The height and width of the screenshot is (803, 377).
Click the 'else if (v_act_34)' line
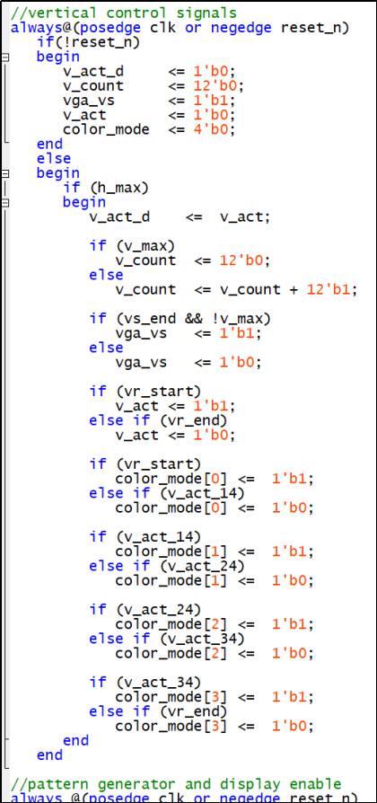tap(166, 640)
